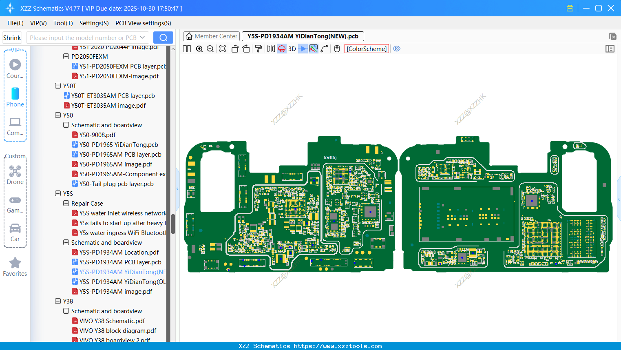
Task: Open PCB View settings(S) menu
Action: tap(143, 23)
